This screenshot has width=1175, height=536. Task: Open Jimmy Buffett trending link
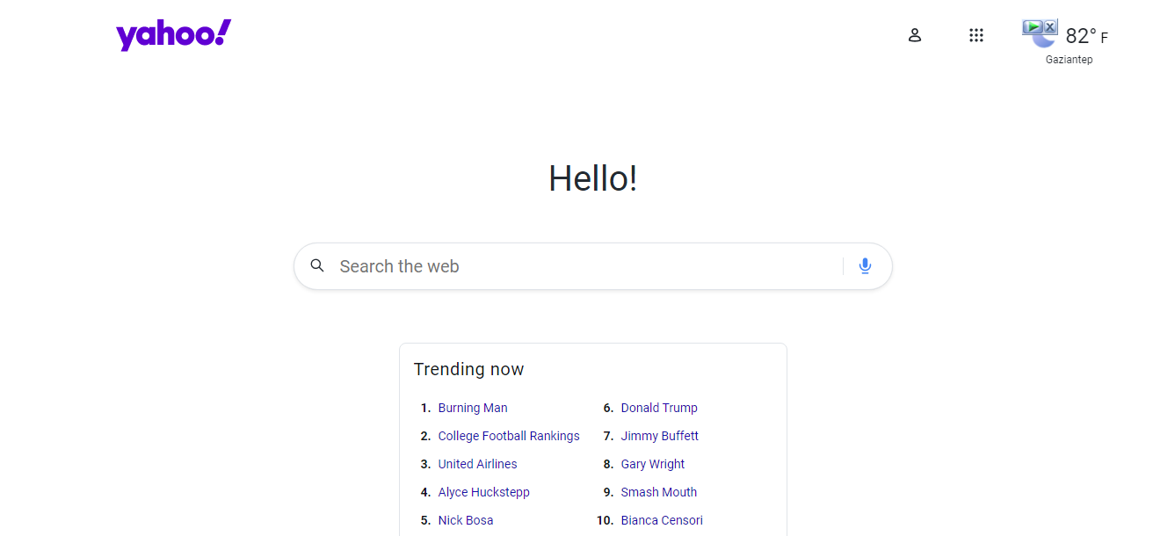660,436
